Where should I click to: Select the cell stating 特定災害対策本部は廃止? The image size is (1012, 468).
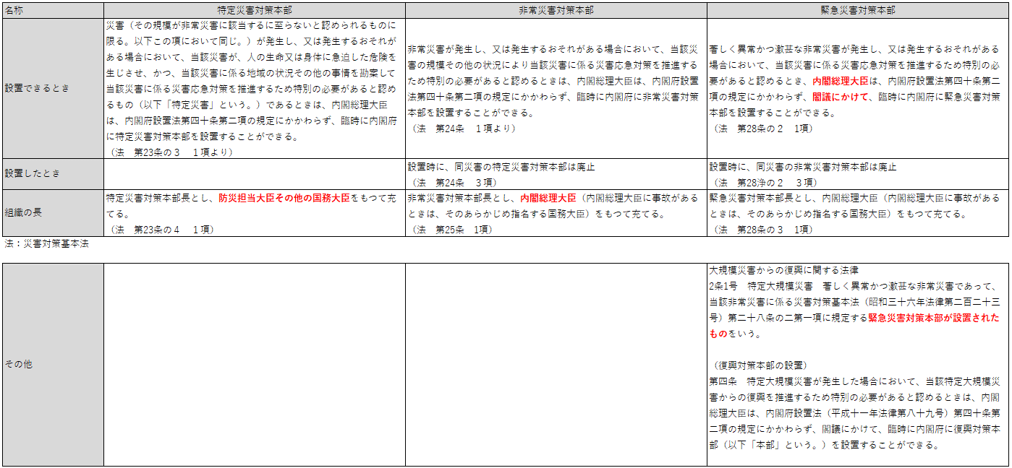click(556, 174)
